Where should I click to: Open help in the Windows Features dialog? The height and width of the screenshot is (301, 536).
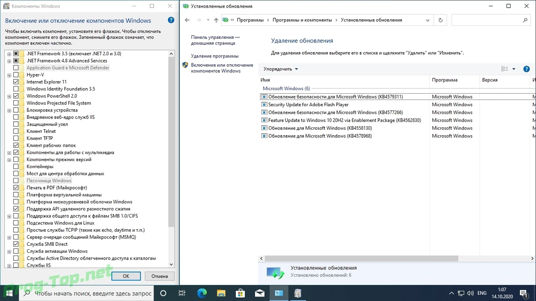click(171, 21)
